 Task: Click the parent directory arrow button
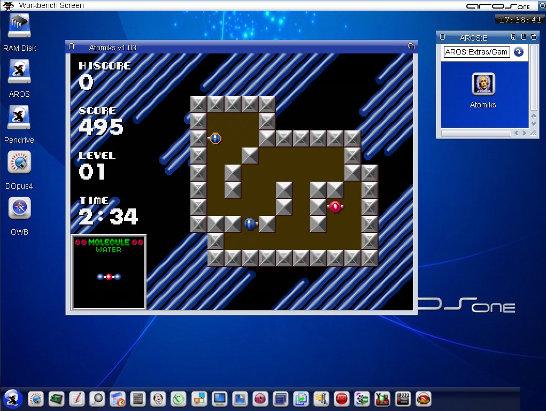point(518,52)
